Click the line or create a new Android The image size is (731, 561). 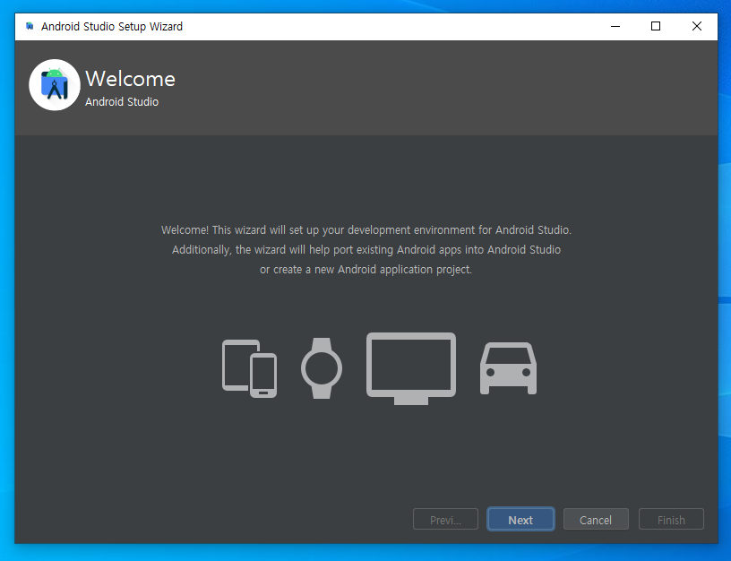click(x=366, y=270)
